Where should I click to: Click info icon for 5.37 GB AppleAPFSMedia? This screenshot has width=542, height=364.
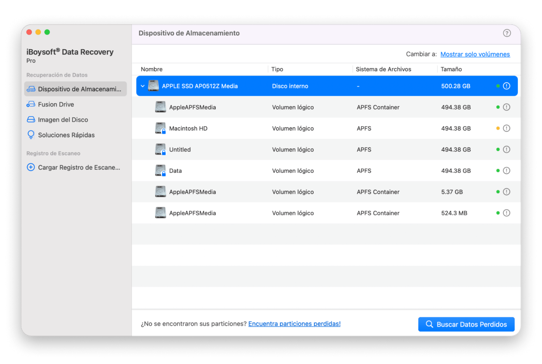[507, 192]
